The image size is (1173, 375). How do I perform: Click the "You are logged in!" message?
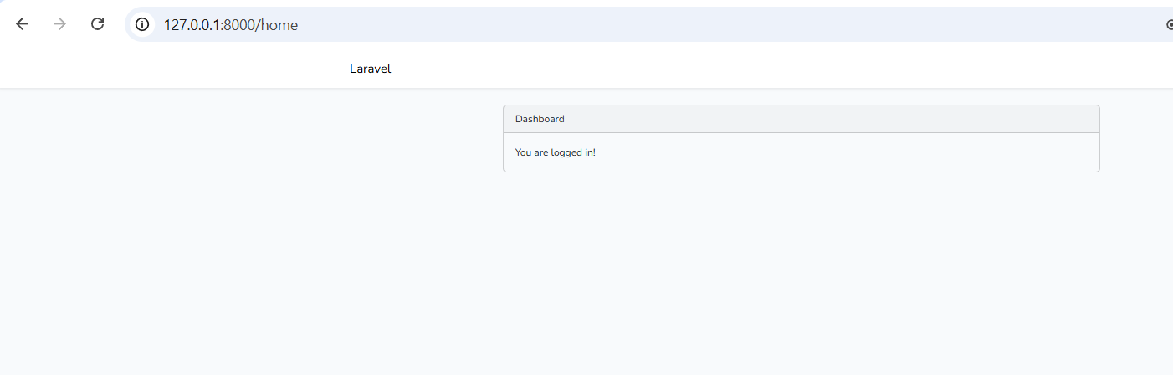[556, 152]
